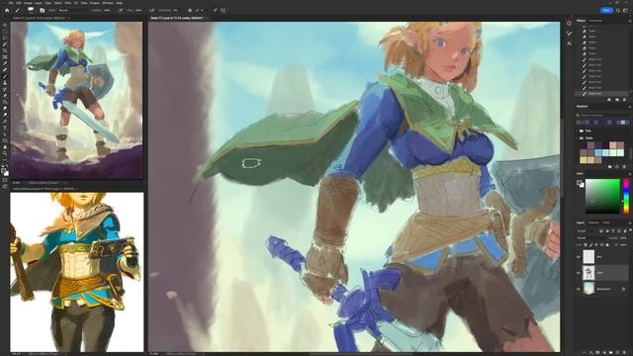Hide the top white layer
Image resolution: width=633 pixels, height=356 pixels.
click(578, 257)
